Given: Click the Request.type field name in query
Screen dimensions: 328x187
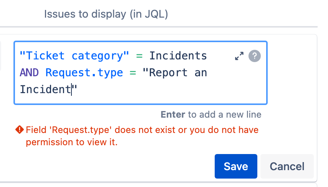Looking at the screenshot, I should click(84, 73).
